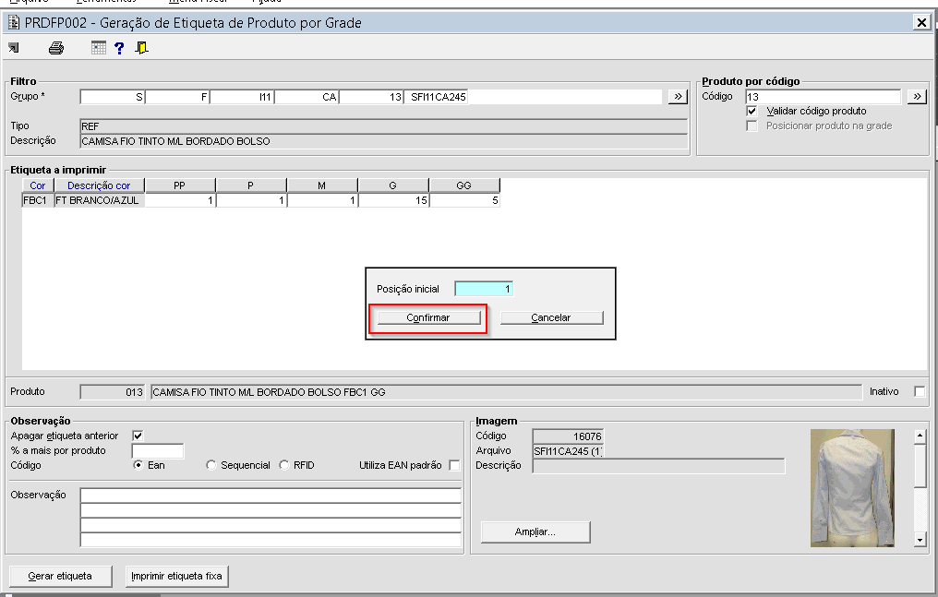The width and height of the screenshot is (938, 597).
Task: Click the image scrollbar down arrow
Action: tap(920, 540)
